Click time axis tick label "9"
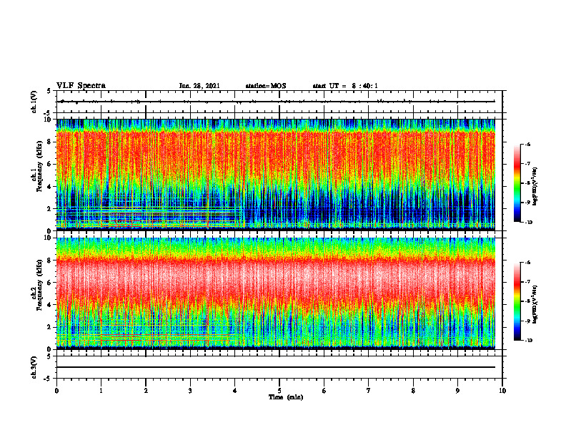The height and width of the screenshot is (438, 566). coord(457,391)
